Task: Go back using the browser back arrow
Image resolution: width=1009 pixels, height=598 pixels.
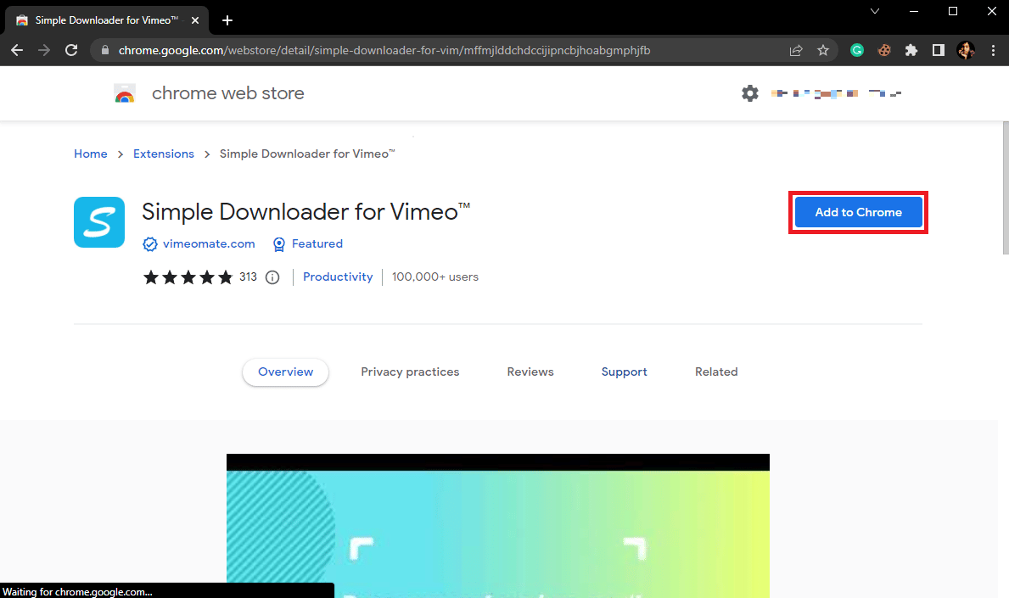Action: pyautogui.click(x=17, y=50)
